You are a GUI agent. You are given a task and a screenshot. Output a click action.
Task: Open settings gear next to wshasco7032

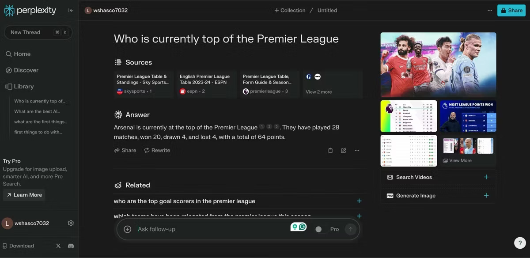pyautogui.click(x=71, y=223)
